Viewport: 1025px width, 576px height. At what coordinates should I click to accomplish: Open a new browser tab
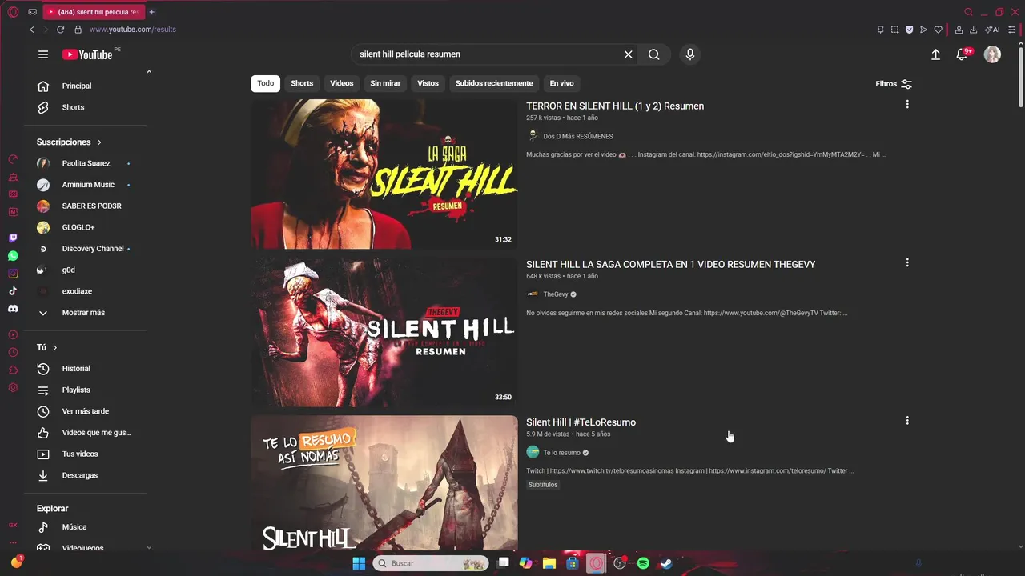[x=151, y=12]
